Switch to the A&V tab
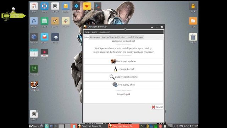227x128 pixels. coord(117,37)
